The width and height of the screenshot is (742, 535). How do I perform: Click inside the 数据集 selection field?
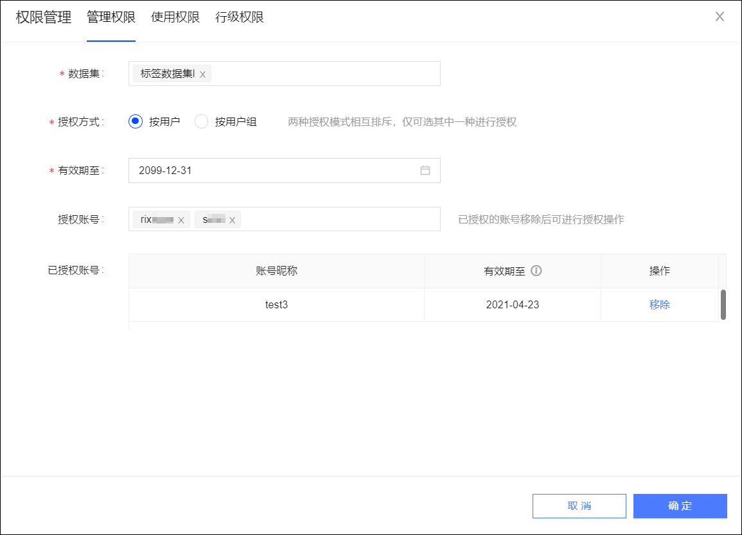coord(285,73)
